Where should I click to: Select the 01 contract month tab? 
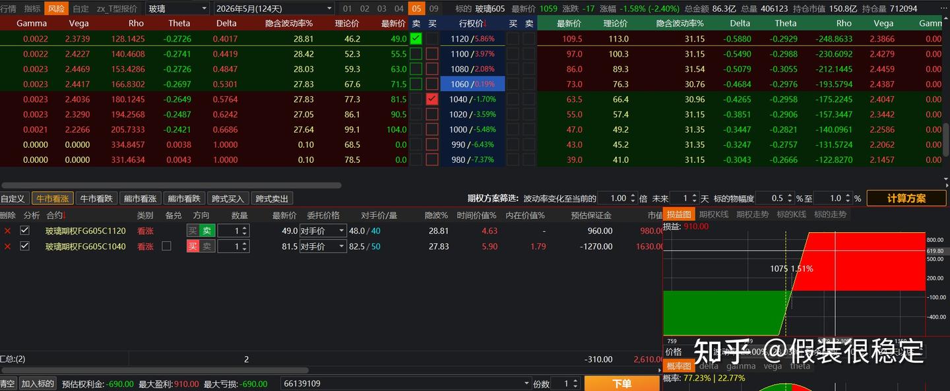[348, 9]
